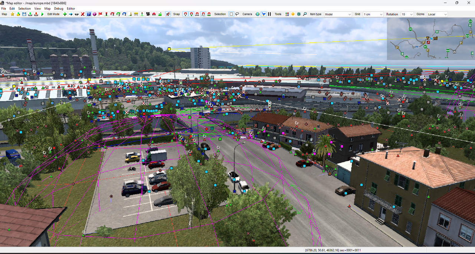Save the map with the floppy disk icon
The image size is (475, 254).
click(24, 14)
